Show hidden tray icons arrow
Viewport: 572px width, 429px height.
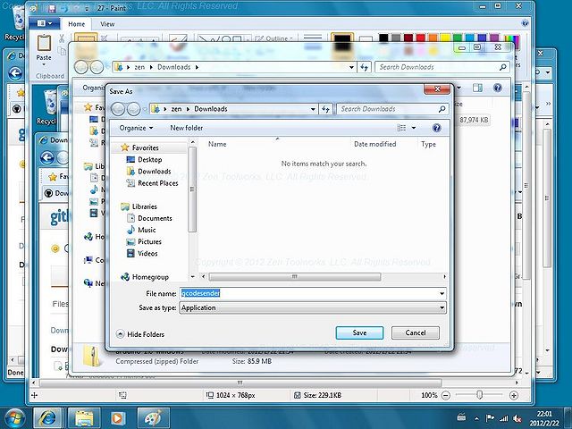[x=476, y=418]
